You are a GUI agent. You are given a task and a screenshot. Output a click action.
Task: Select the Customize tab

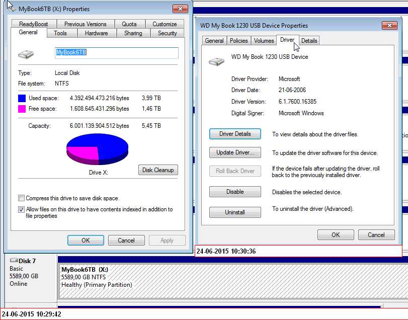(165, 24)
